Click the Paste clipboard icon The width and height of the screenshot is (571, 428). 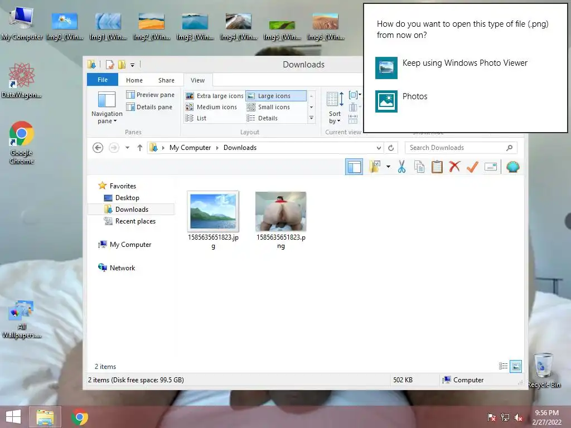(437, 167)
